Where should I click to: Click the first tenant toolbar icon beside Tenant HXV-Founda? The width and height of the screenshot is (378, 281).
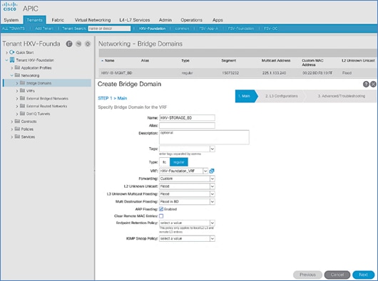69,43
